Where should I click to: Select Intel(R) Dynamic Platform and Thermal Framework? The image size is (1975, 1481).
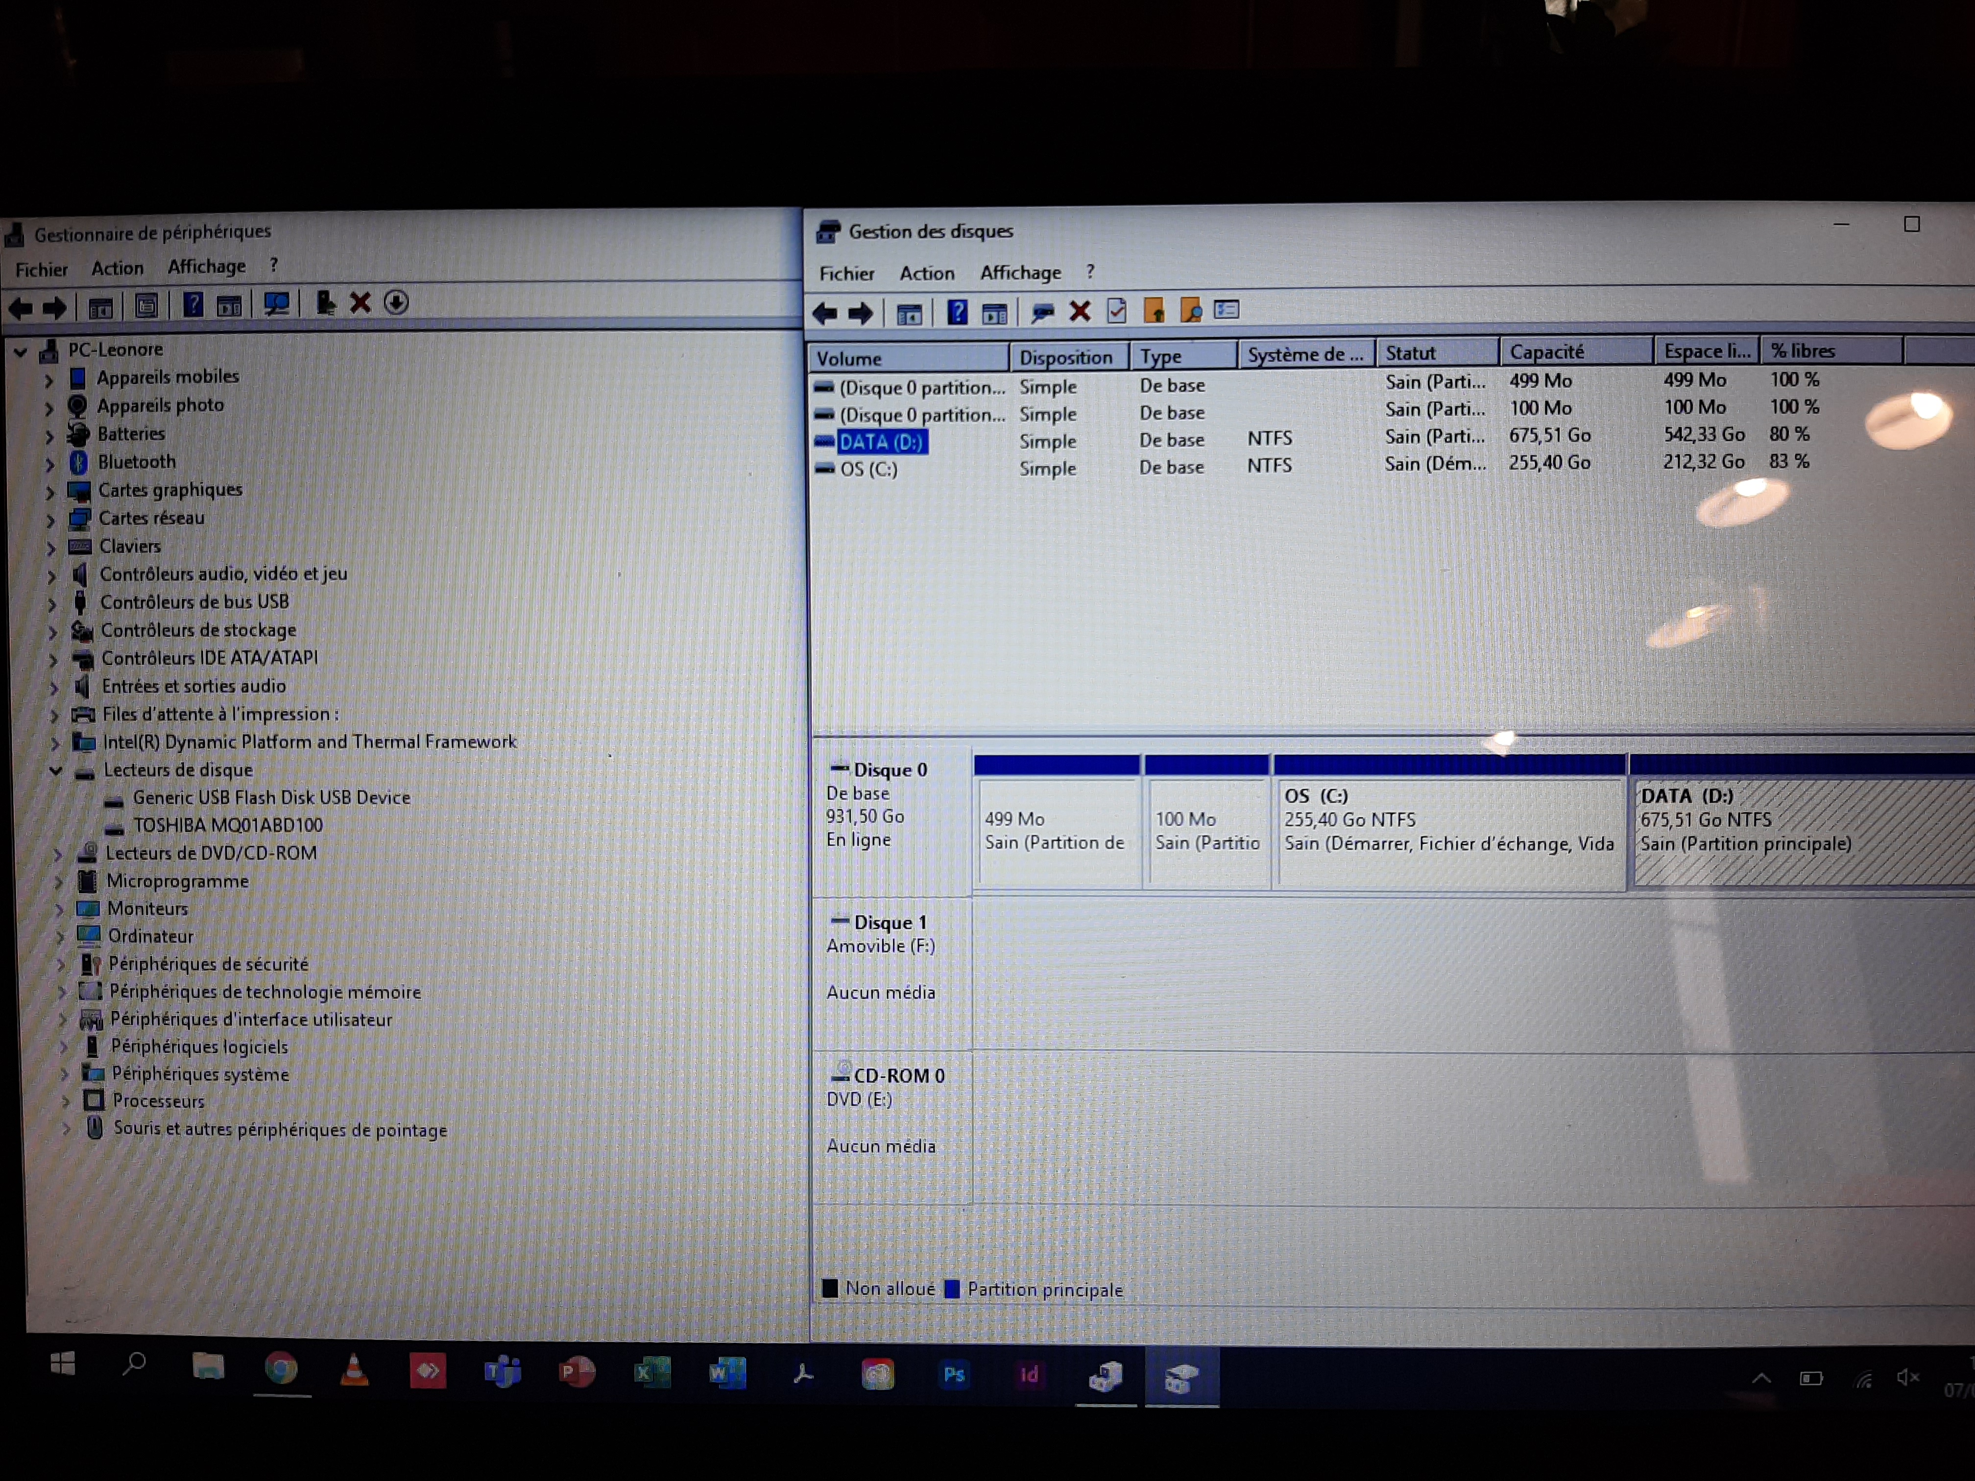coord(310,742)
